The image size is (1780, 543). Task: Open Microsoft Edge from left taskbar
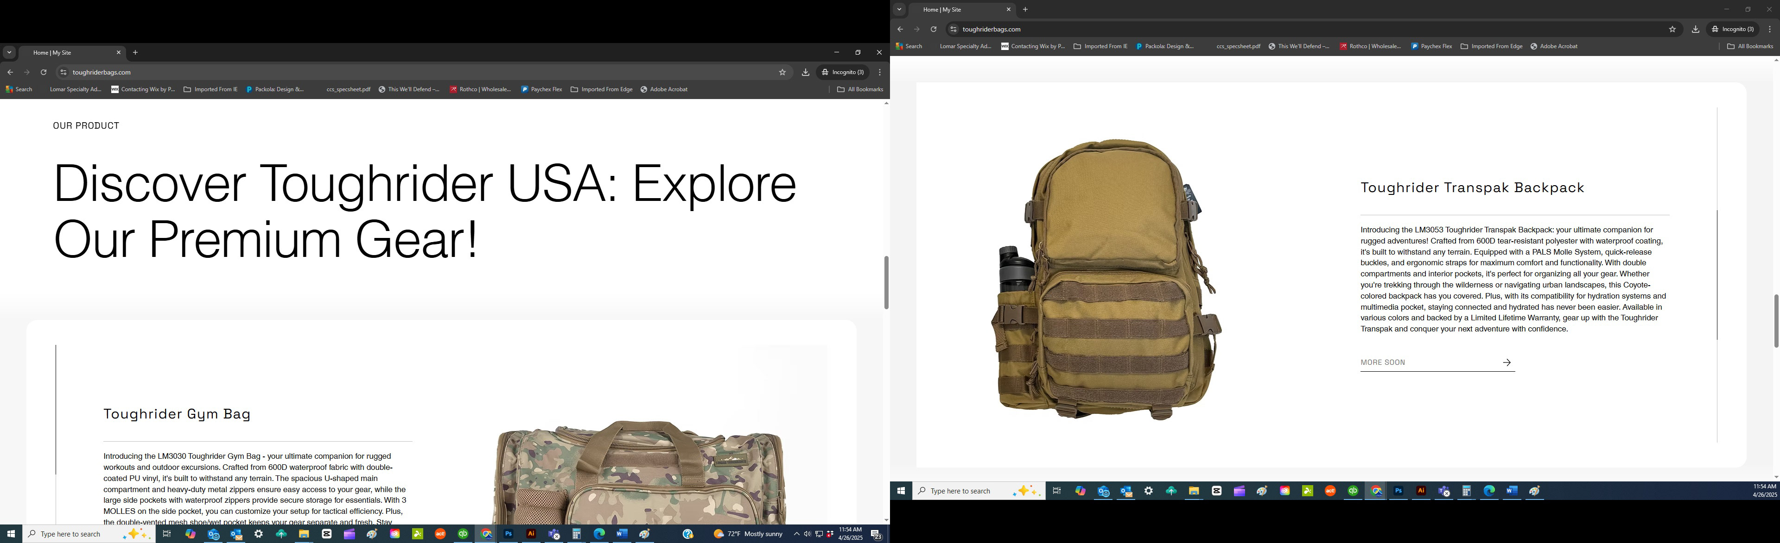pos(599,534)
